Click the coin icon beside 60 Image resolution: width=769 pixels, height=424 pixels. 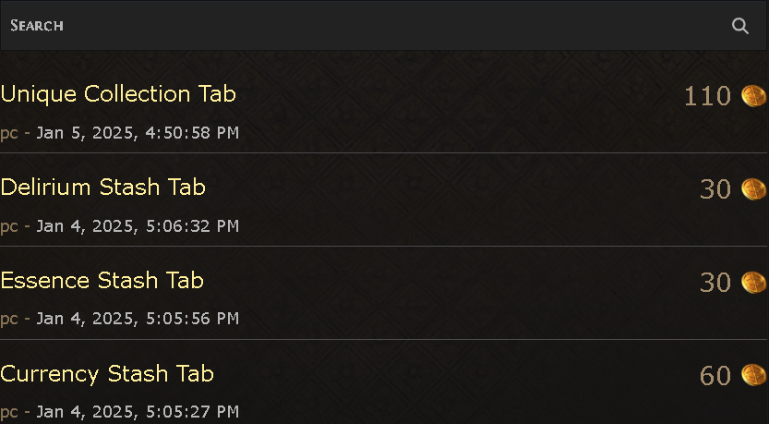[753, 375]
